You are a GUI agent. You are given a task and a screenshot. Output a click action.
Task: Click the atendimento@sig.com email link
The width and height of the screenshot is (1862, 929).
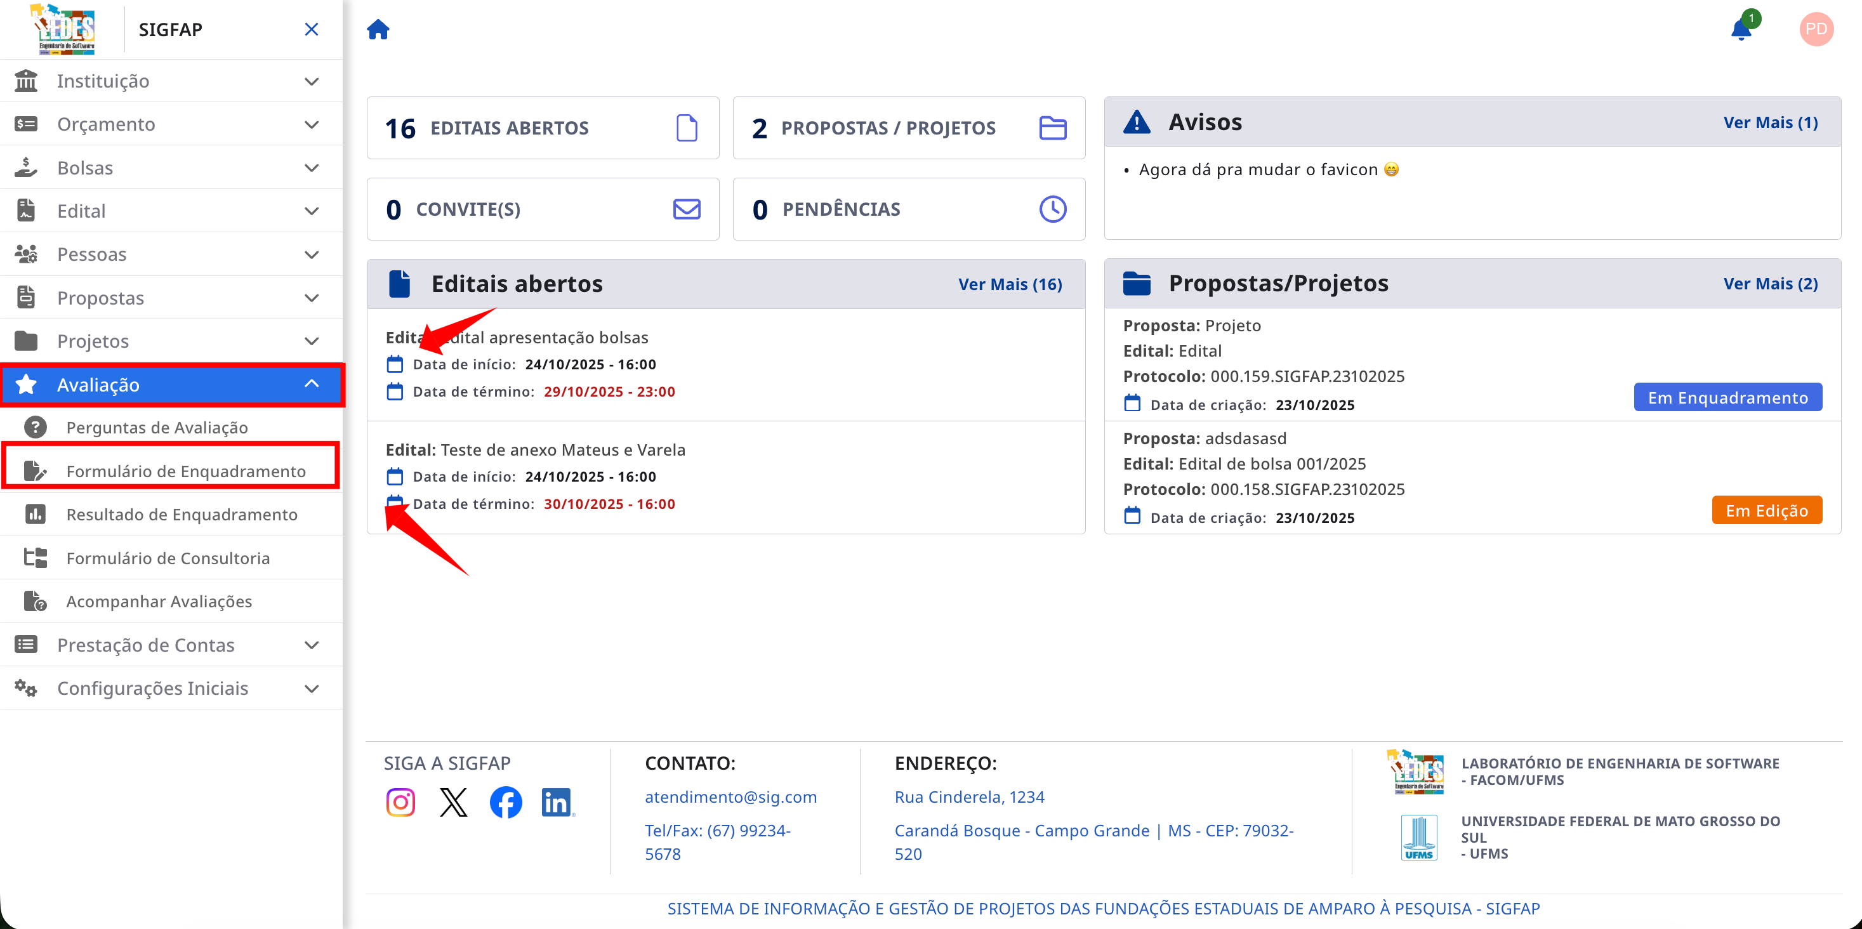pyautogui.click(x=731, y=796)
